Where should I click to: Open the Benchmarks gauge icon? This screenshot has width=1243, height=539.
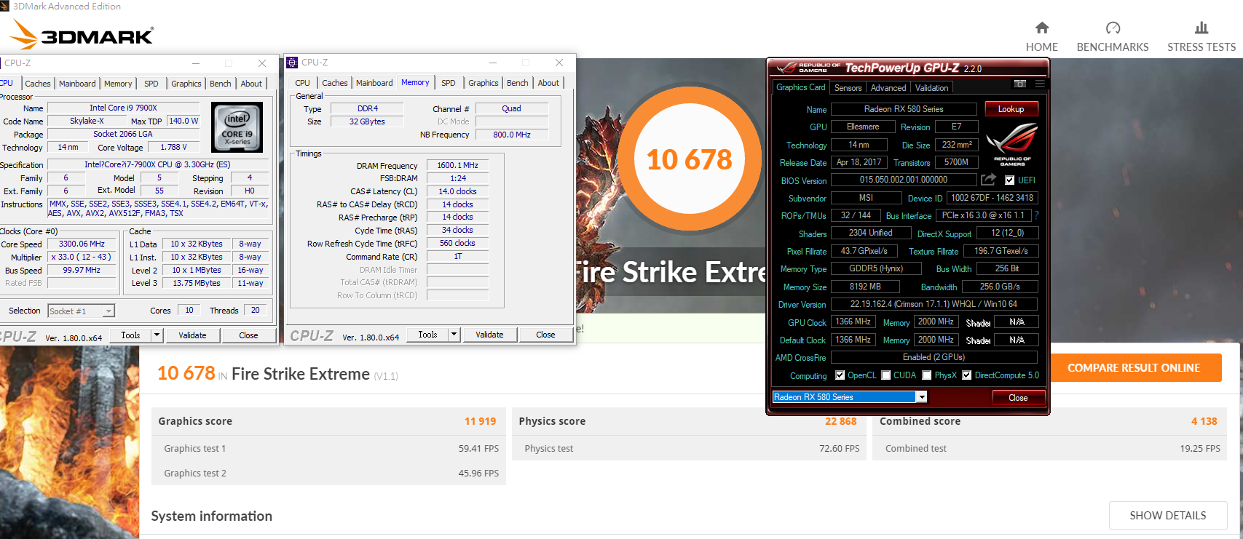pyautogui.click(x=1113, y=28)
